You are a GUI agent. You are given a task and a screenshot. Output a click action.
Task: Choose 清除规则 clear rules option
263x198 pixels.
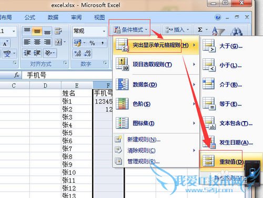click(156, 151)
